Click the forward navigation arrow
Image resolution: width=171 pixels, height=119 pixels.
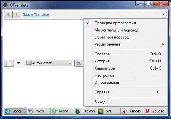[x=17, y=14]
